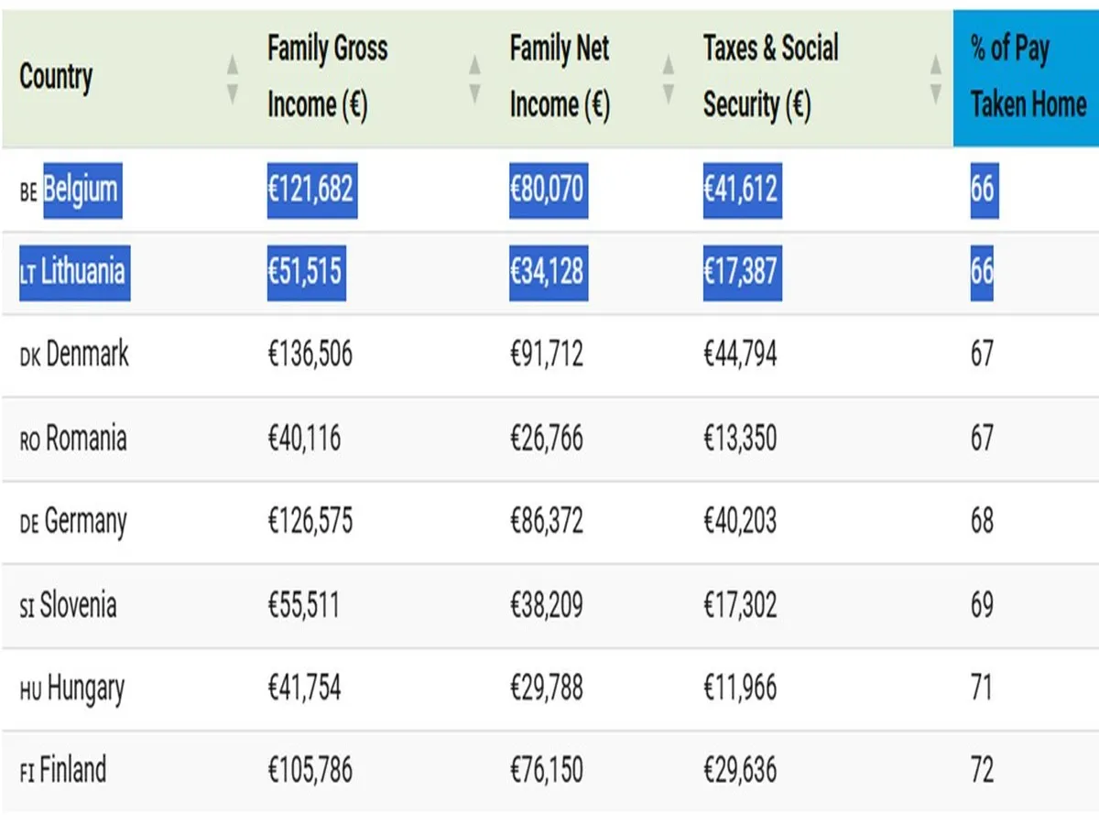The height and width of the screenshot is (824, 1099).
Task: Click the Romania gross income €40,116
Action: [x=304, y=439]
